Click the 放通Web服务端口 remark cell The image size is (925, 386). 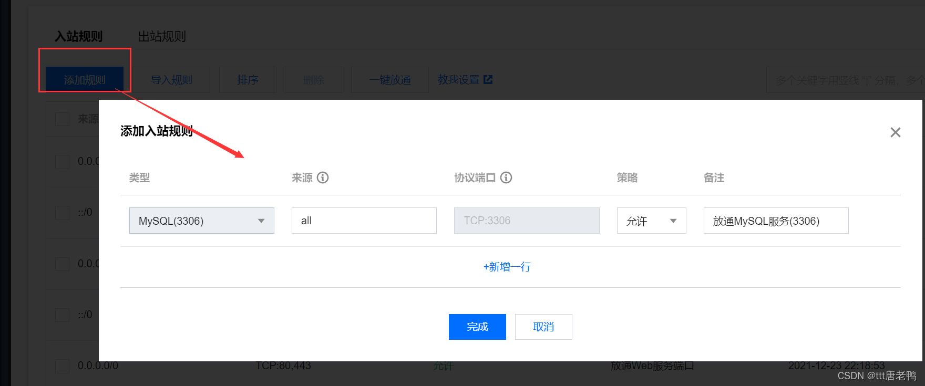coord(652,366)
